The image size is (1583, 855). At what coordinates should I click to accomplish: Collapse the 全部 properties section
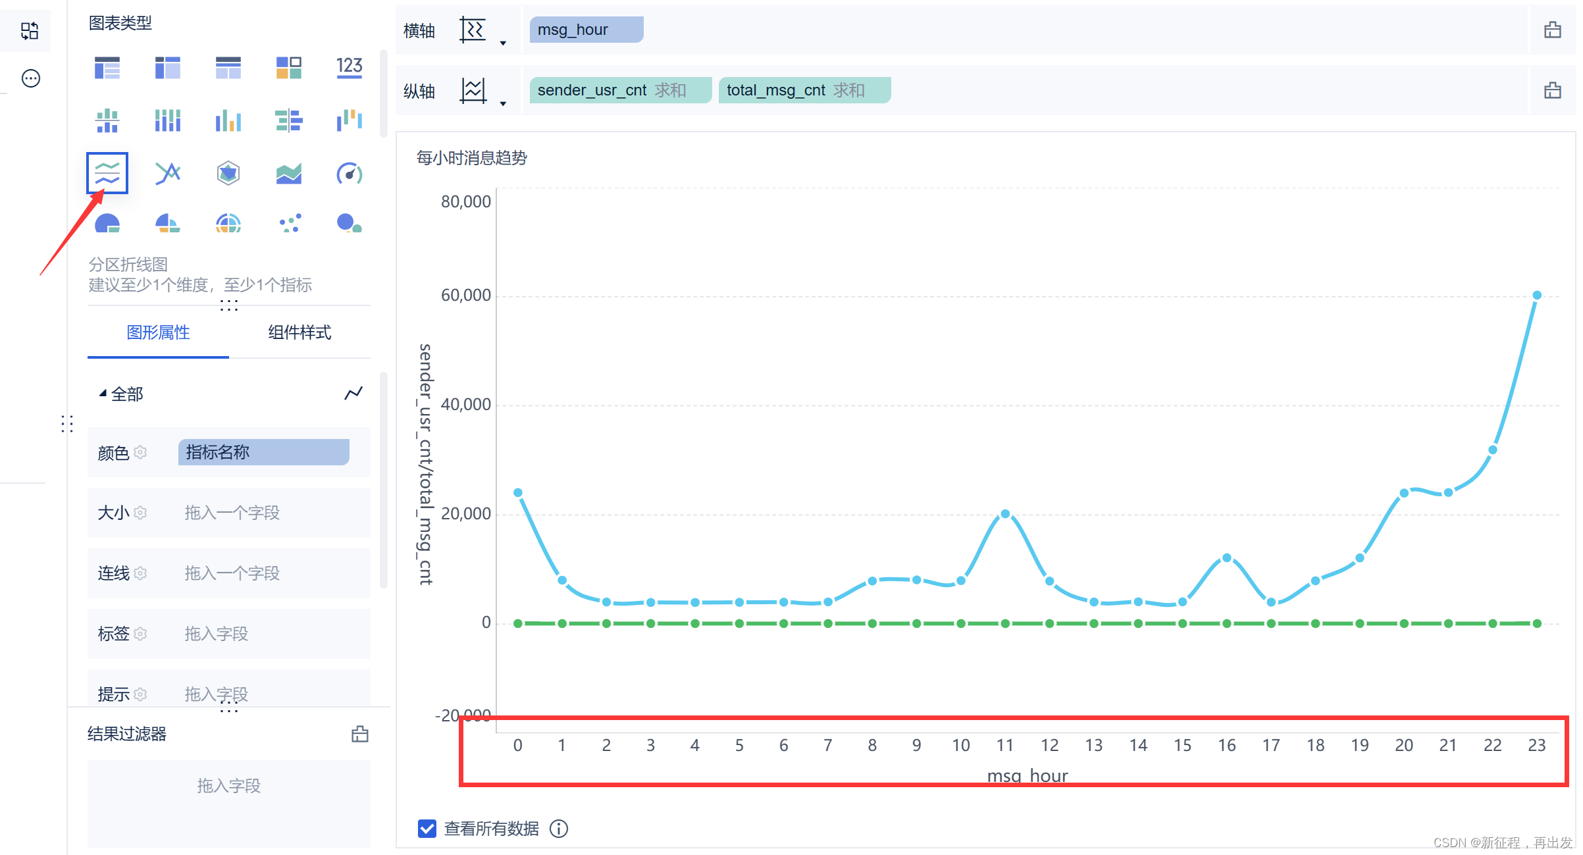coord(103,394)
